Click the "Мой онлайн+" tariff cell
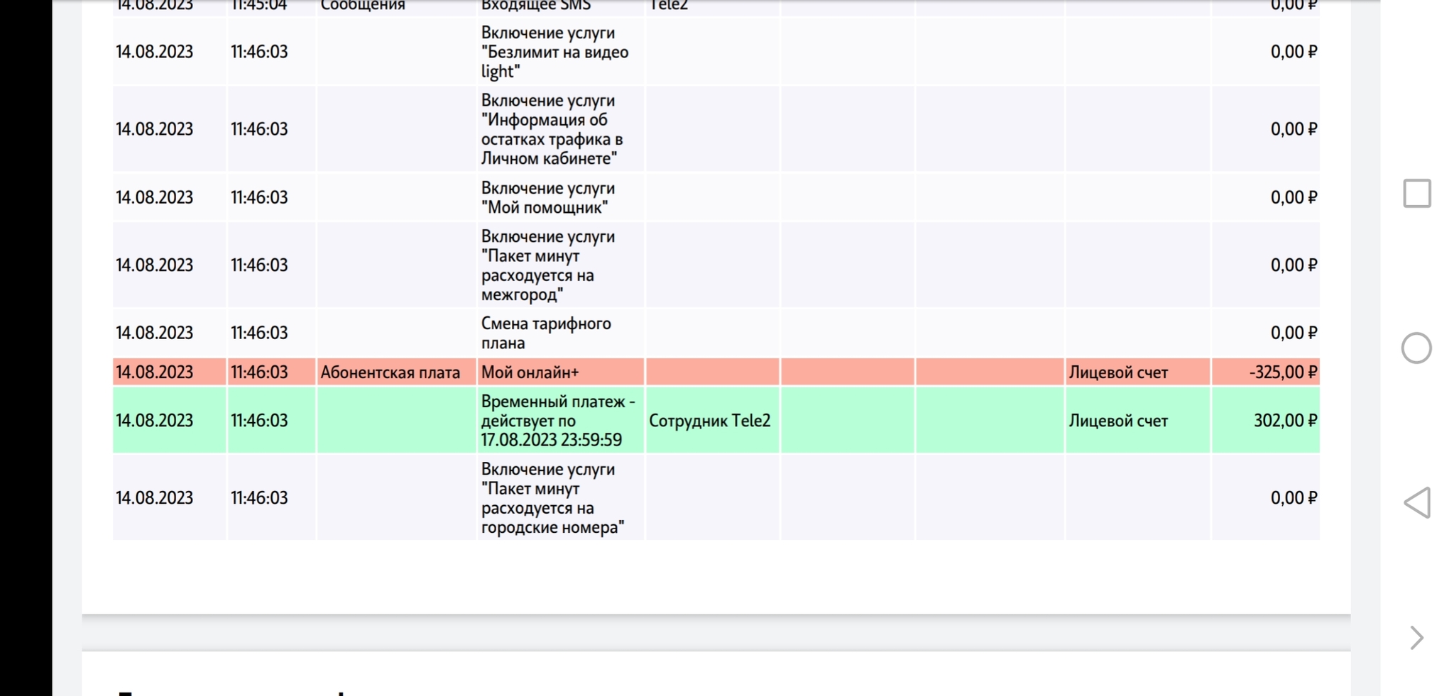The width and height of the screenshot is (1454, 696). click(x=561, y=372)
